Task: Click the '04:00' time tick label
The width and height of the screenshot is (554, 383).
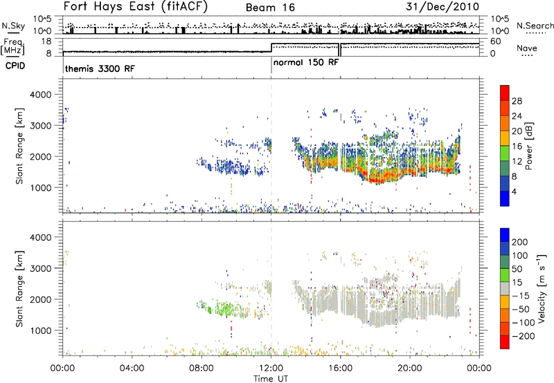Action: 132,368
